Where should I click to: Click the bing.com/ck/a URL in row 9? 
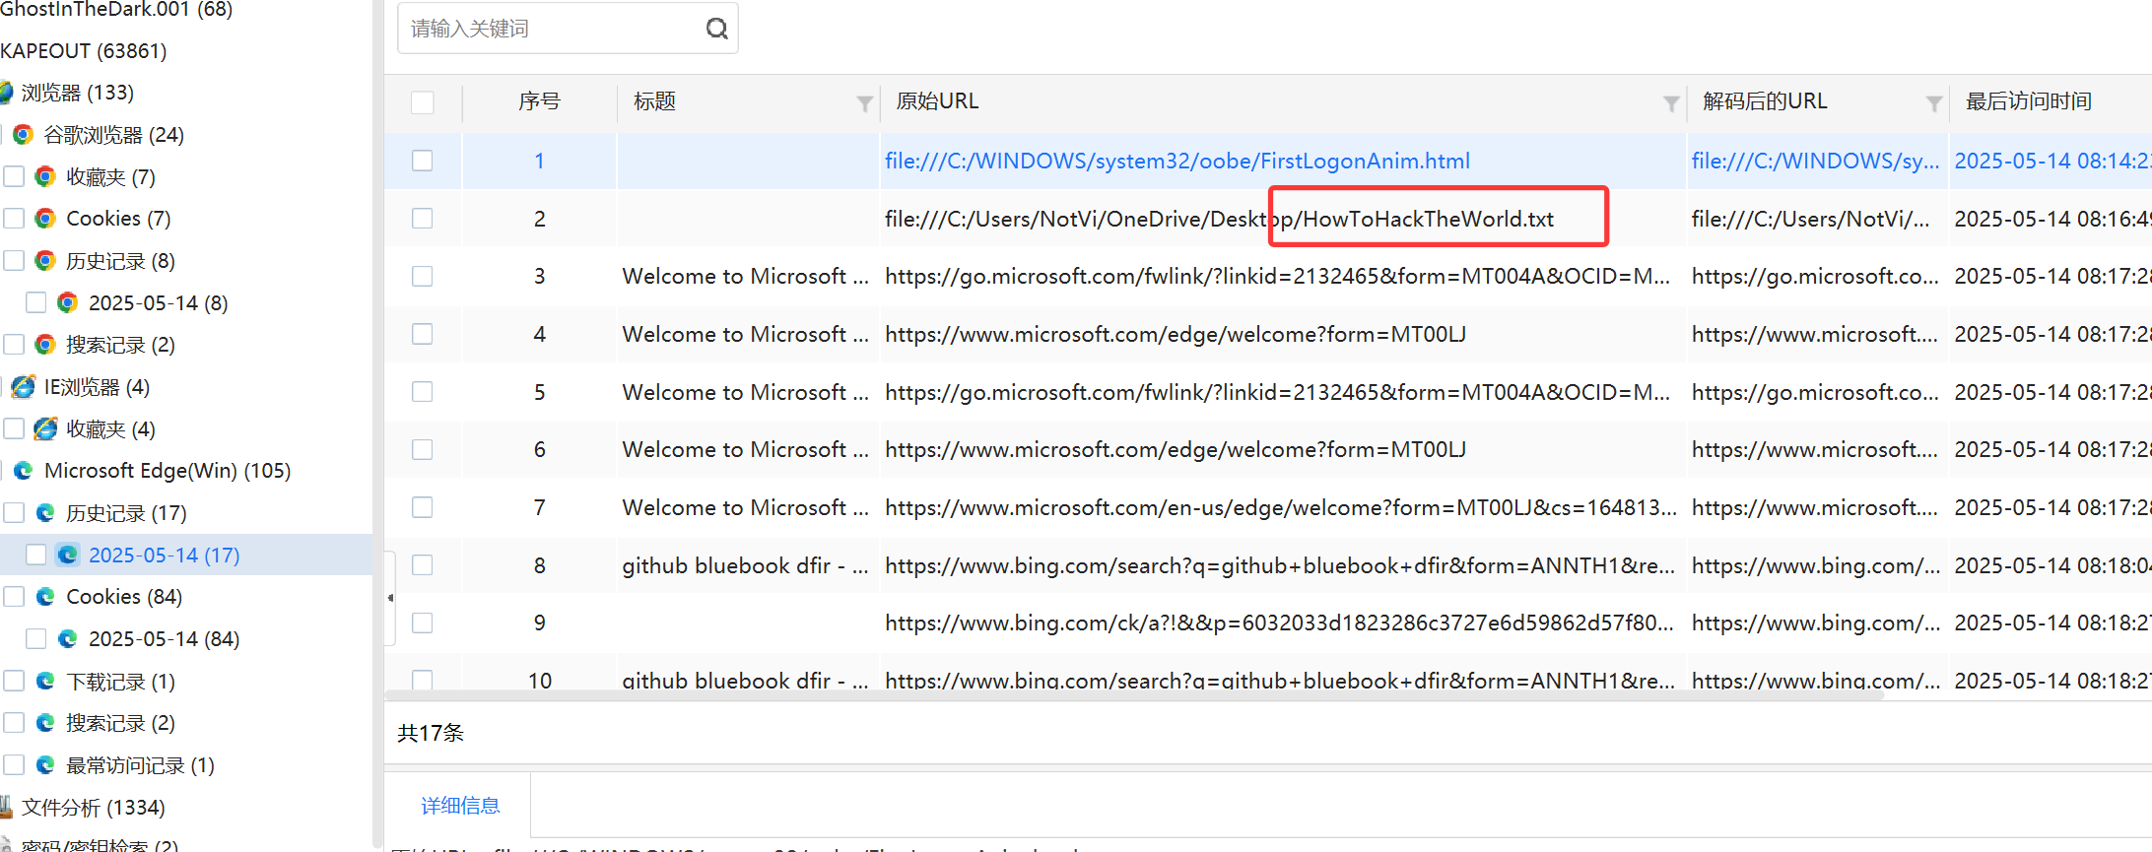[1278, 623]
